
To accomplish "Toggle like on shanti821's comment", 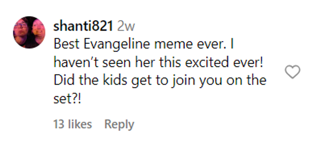I will (x=292, y=71).
